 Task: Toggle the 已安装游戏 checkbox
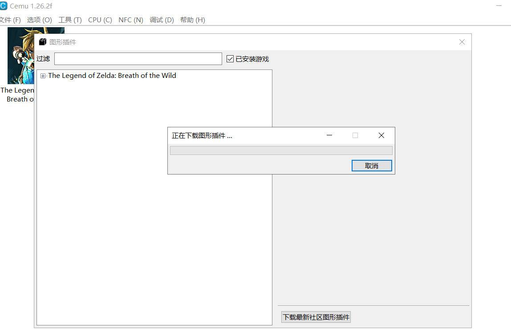[x=230, y=59]
